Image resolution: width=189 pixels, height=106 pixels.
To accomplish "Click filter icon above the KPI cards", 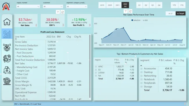I will click(x=58, y=12).
